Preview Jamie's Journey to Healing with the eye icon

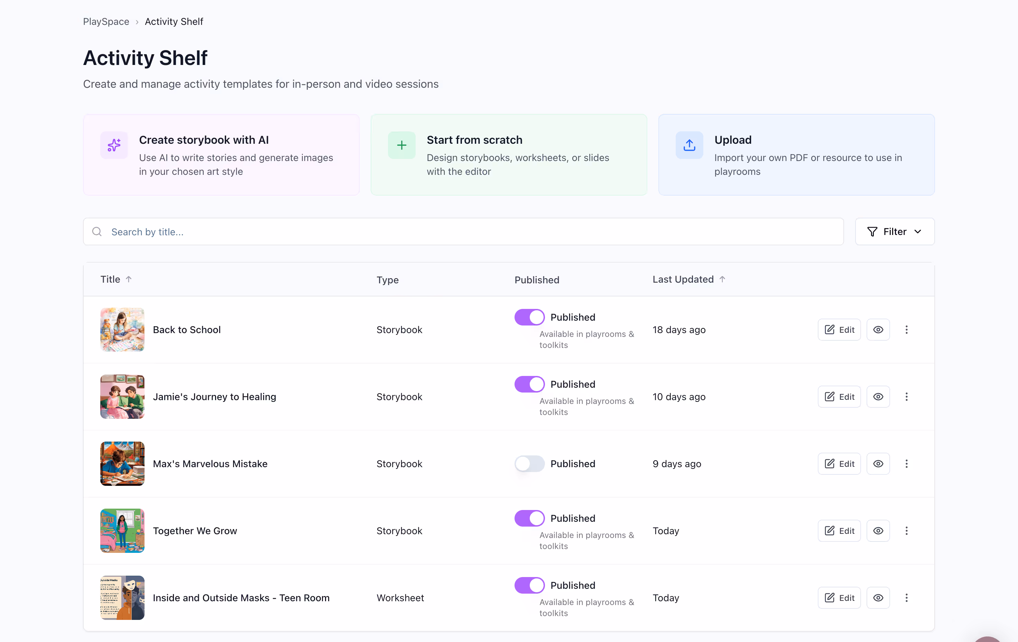point(878,397)
